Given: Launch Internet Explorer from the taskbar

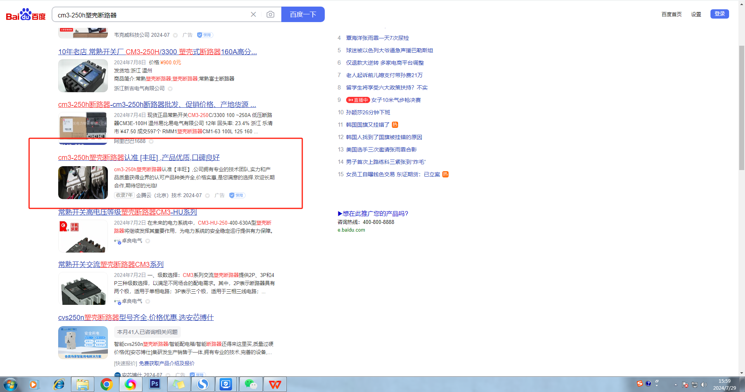Looking at the screenshot, I should pyautogui.click(x=59, y=384).
